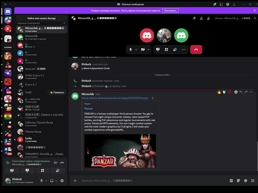This screenshot has height=193, width=258.
Task: Open help question mark in title bar
Action: (x=228, y=4)
